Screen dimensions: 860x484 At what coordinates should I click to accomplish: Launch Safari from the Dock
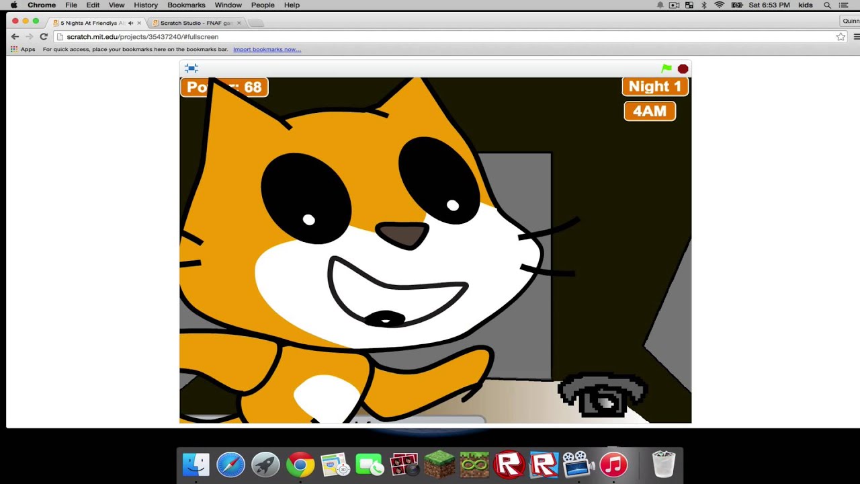tap(230, 465)
